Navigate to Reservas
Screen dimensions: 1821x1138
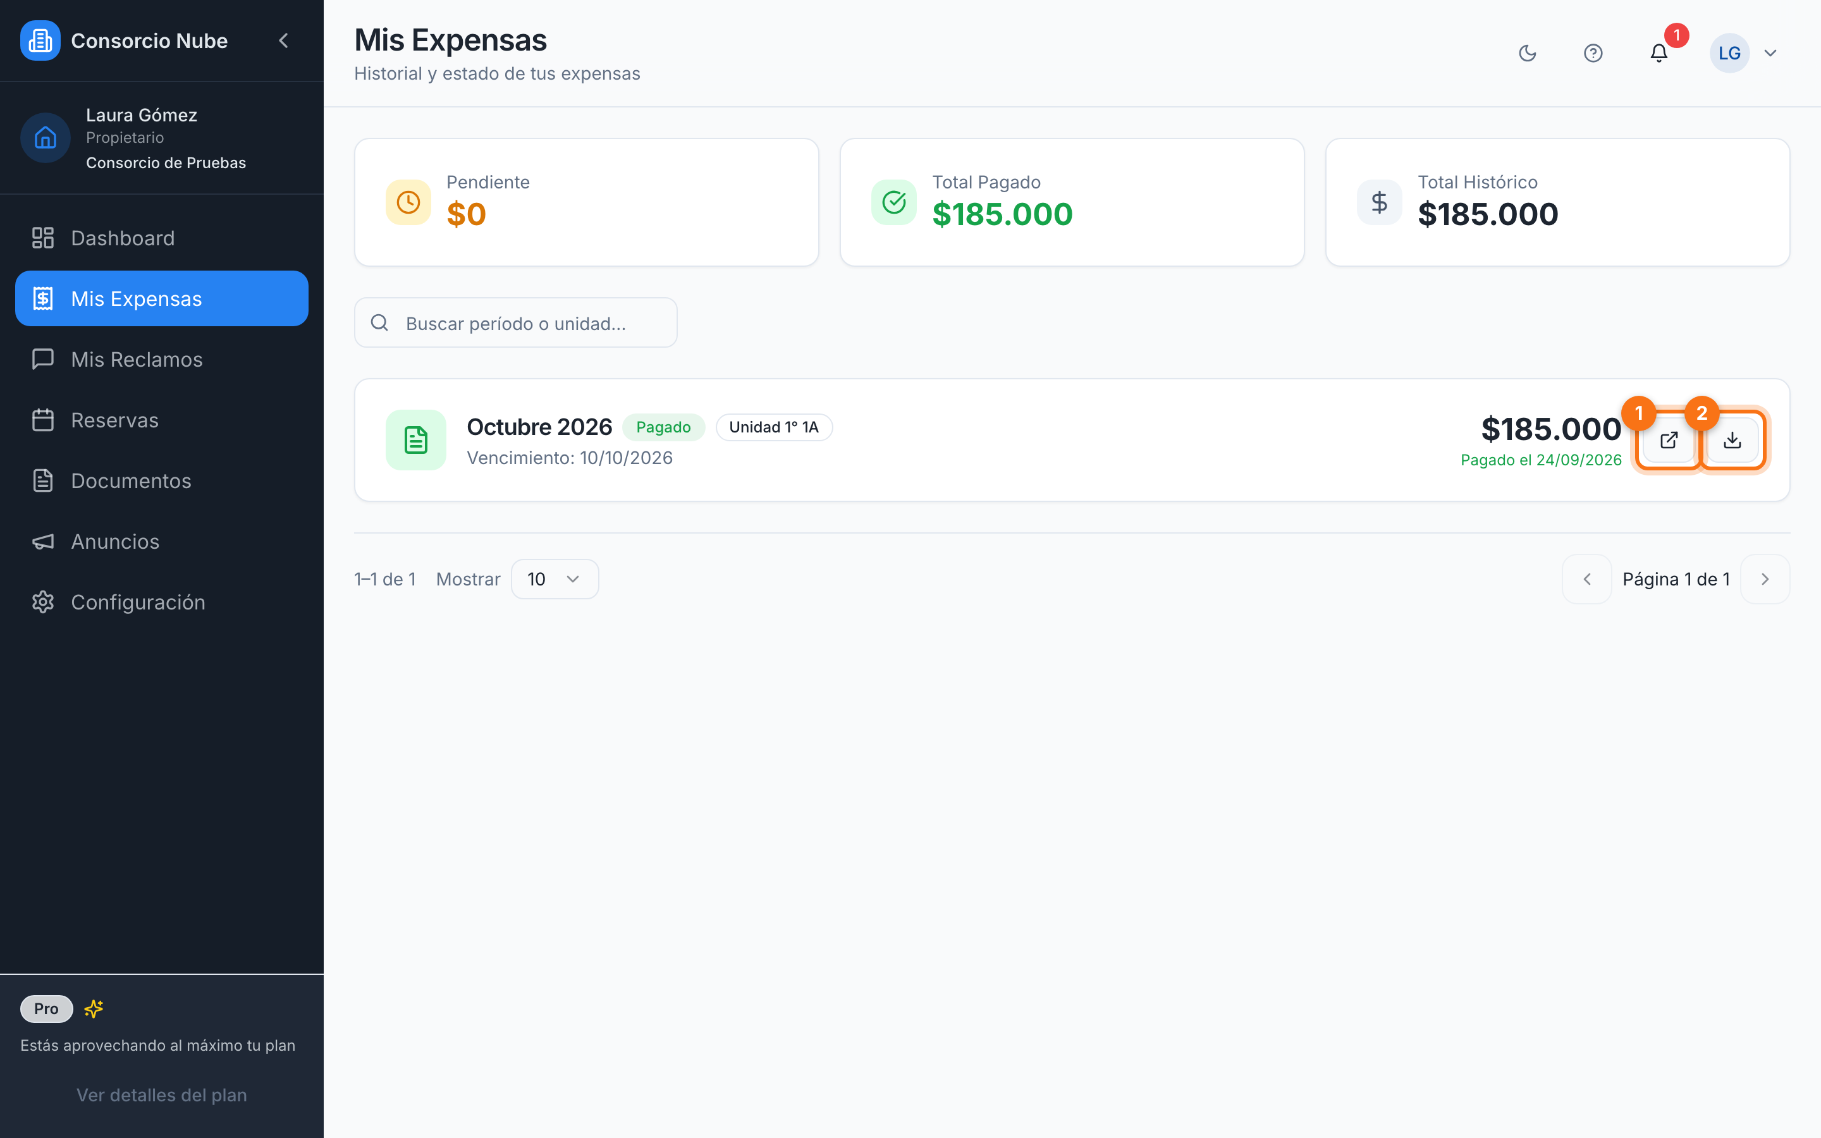point(162,420)
